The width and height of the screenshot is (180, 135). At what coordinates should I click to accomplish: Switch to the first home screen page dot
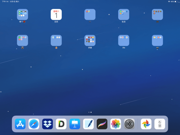click(x=89, y=112)
